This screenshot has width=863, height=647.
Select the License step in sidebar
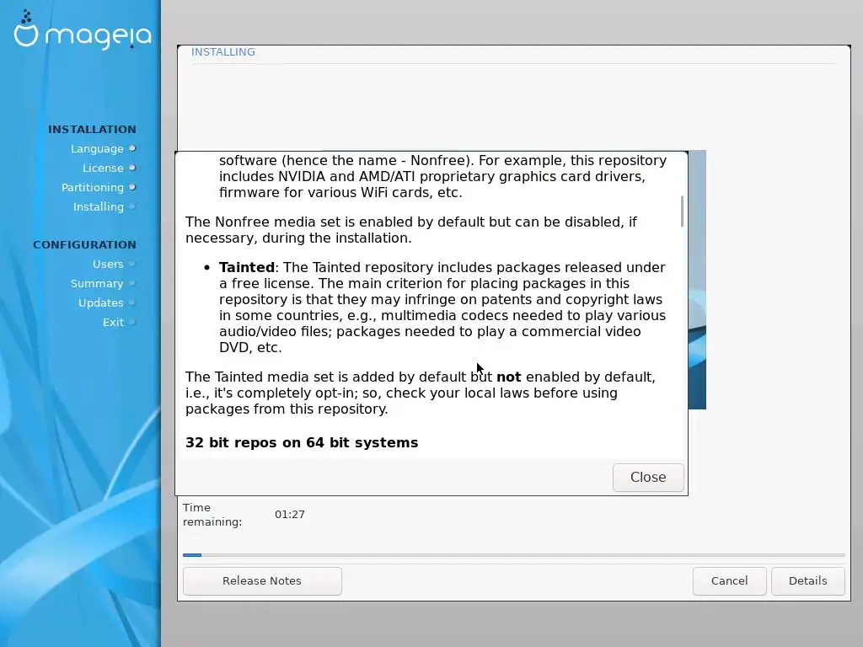[x=103, y=168]
